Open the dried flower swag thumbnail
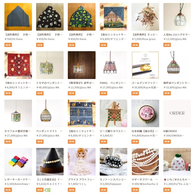 pyautogui.click(x=145, y=17)
